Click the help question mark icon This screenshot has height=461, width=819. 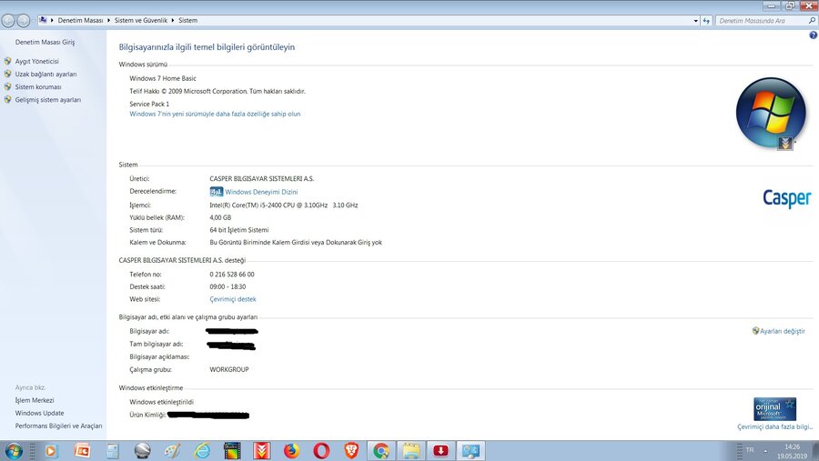(813, 35)
